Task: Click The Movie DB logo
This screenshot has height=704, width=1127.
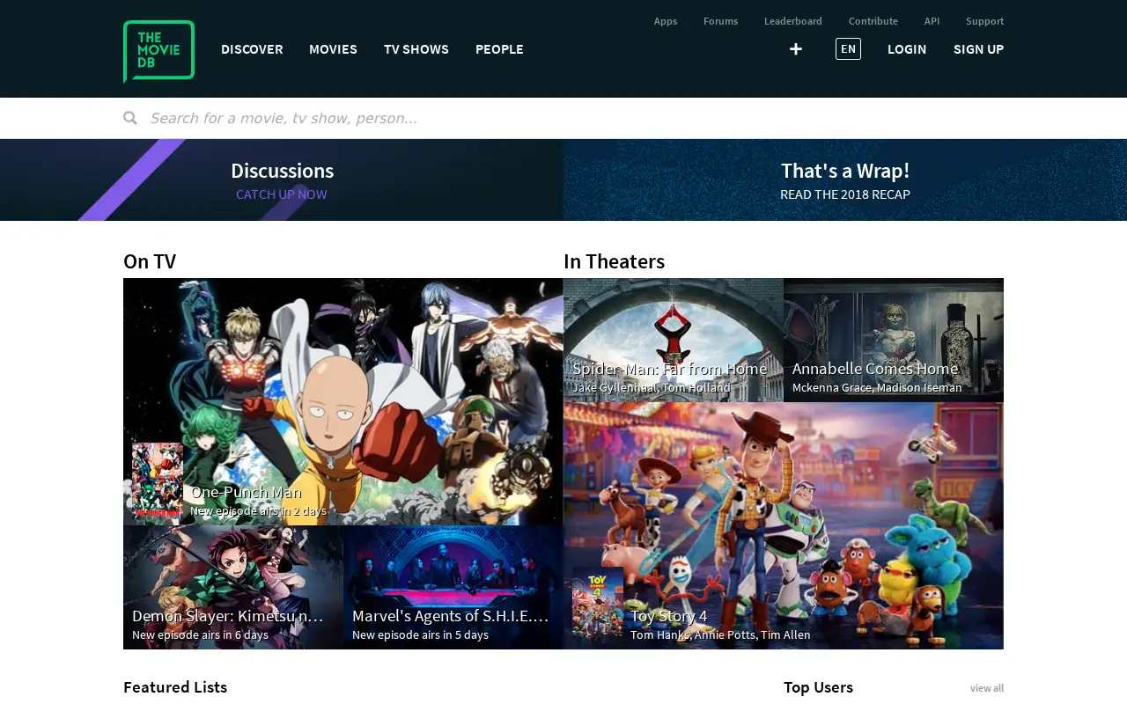Action: tap(158, 51)
